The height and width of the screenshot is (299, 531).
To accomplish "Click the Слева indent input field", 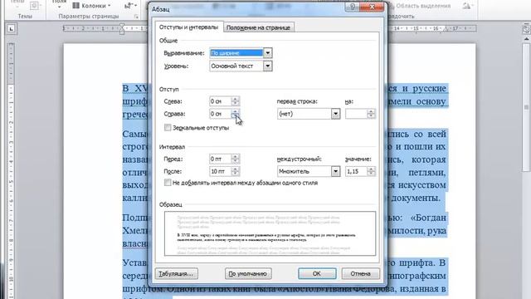I will pyautogui.click(x=221, y=101).
